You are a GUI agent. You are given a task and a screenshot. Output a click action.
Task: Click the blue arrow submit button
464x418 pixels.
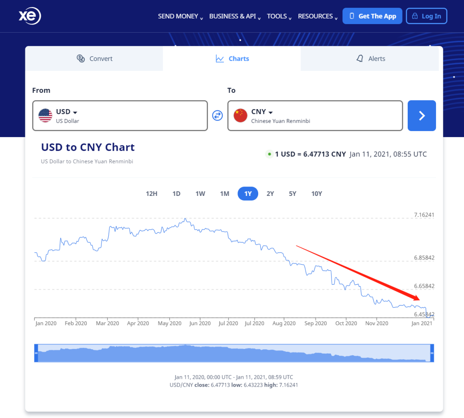(421, 116)
